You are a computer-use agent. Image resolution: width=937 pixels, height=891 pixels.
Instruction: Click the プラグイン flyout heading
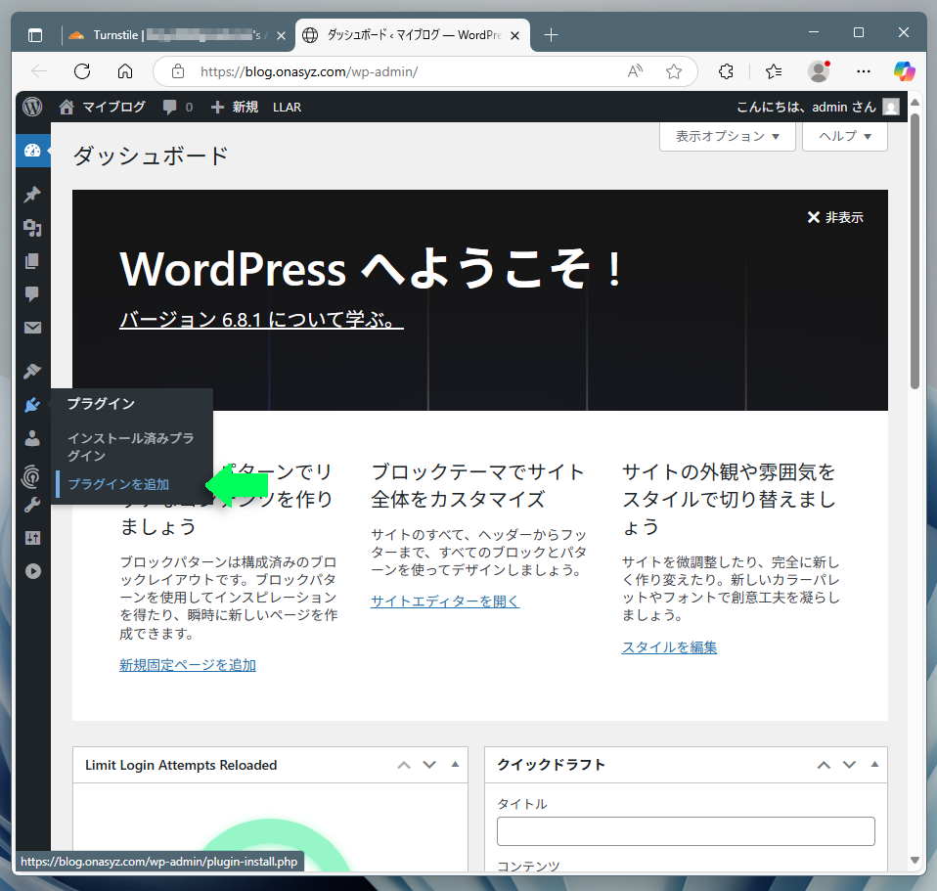click(x=101, y=404)
